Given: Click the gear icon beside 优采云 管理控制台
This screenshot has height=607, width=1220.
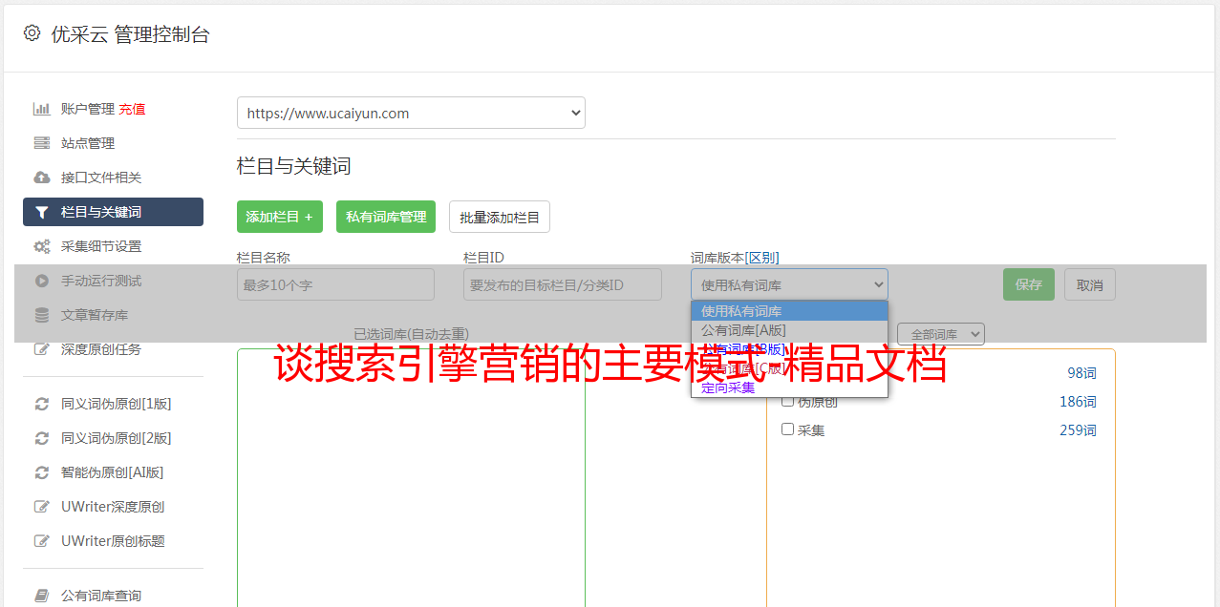Looking at the screenshot, I should tap(32, 33).
